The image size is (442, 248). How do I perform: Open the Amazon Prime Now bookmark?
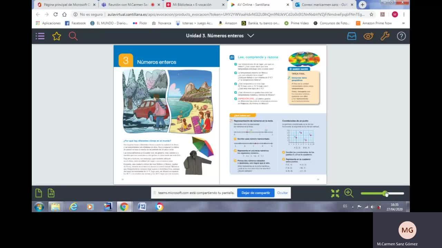374,23
